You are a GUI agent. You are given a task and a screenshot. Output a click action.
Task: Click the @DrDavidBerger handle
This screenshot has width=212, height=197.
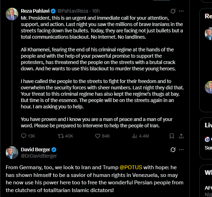[39, 155]
